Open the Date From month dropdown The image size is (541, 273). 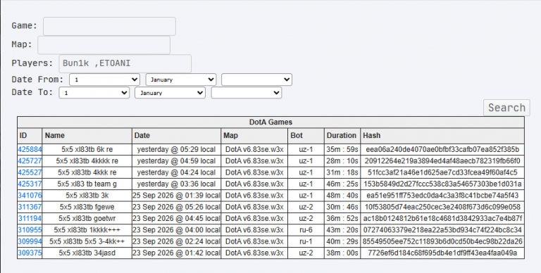coord(181,80)
